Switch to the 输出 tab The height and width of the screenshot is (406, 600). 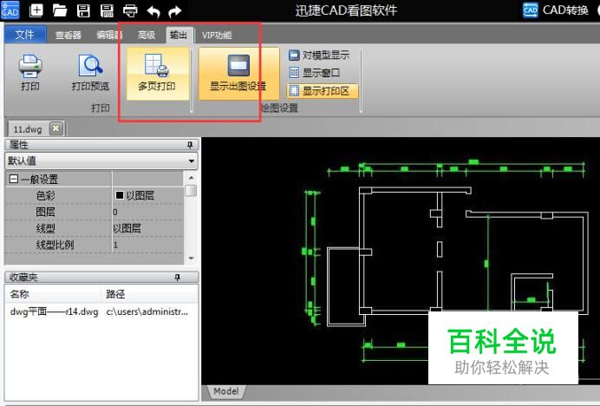point(179,35)
